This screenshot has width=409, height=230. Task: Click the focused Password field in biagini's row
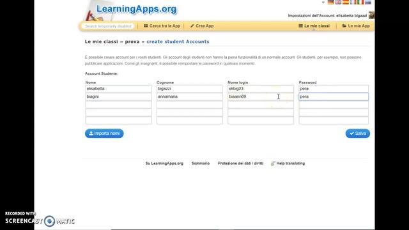334,96
